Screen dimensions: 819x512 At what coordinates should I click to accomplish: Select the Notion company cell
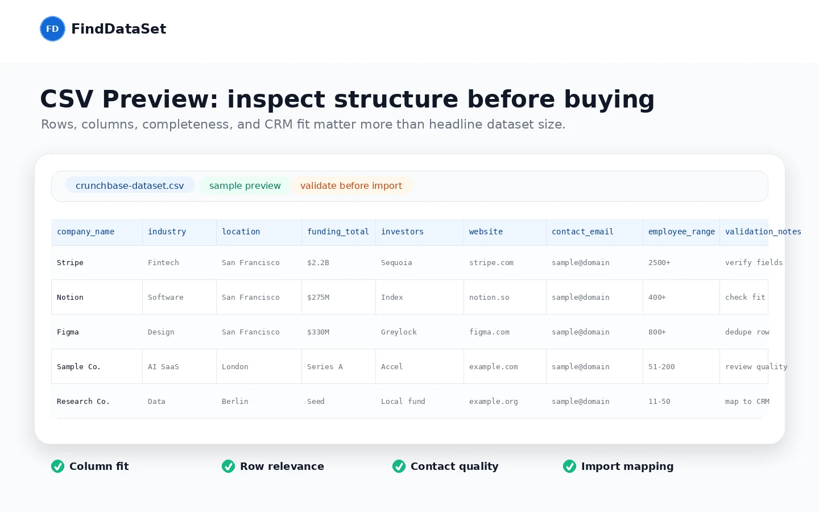(97, 297)
